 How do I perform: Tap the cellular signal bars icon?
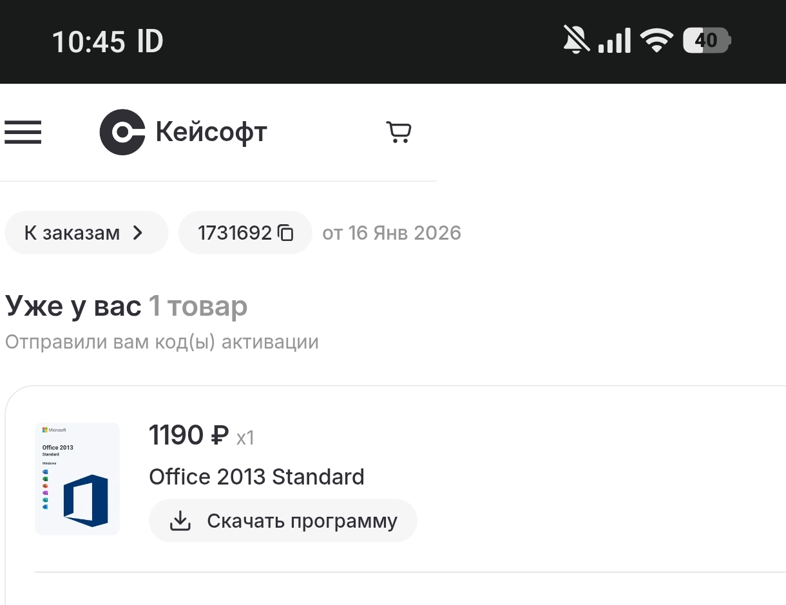point(614,41)
